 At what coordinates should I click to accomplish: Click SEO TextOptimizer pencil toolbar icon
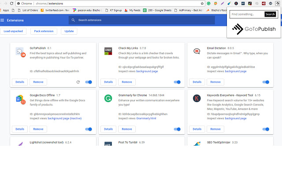pos(229,4)
